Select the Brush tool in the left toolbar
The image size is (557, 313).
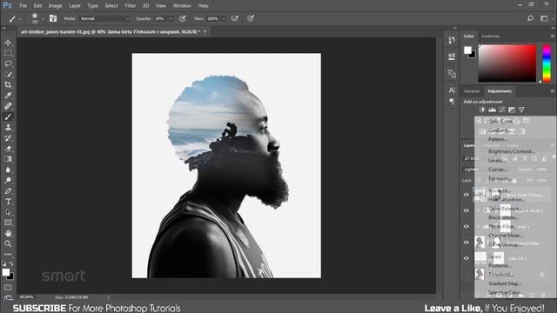point(8,117)
